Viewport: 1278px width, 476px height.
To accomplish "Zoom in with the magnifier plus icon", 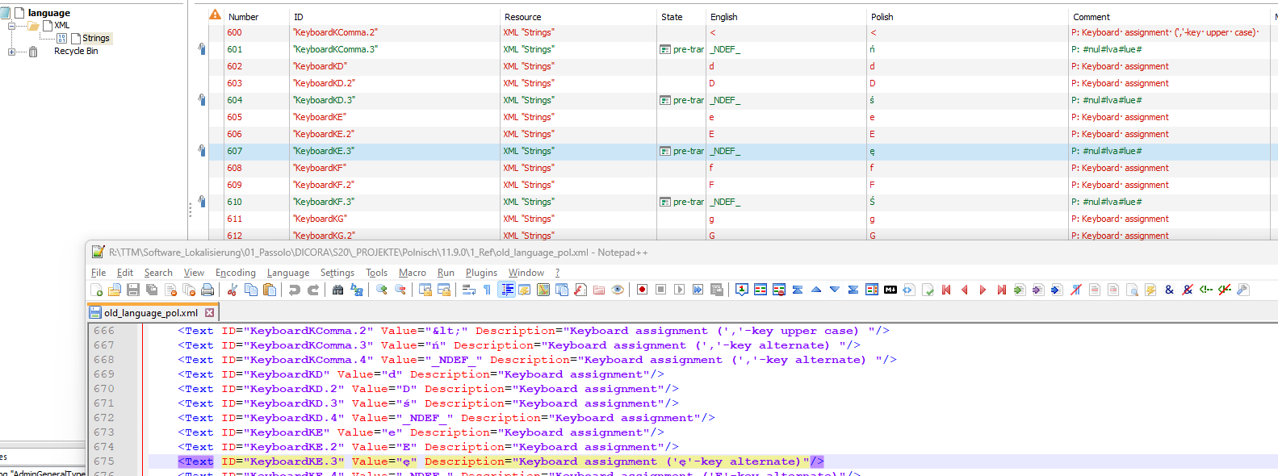I will pyautogui.click(x=382, y=290).
